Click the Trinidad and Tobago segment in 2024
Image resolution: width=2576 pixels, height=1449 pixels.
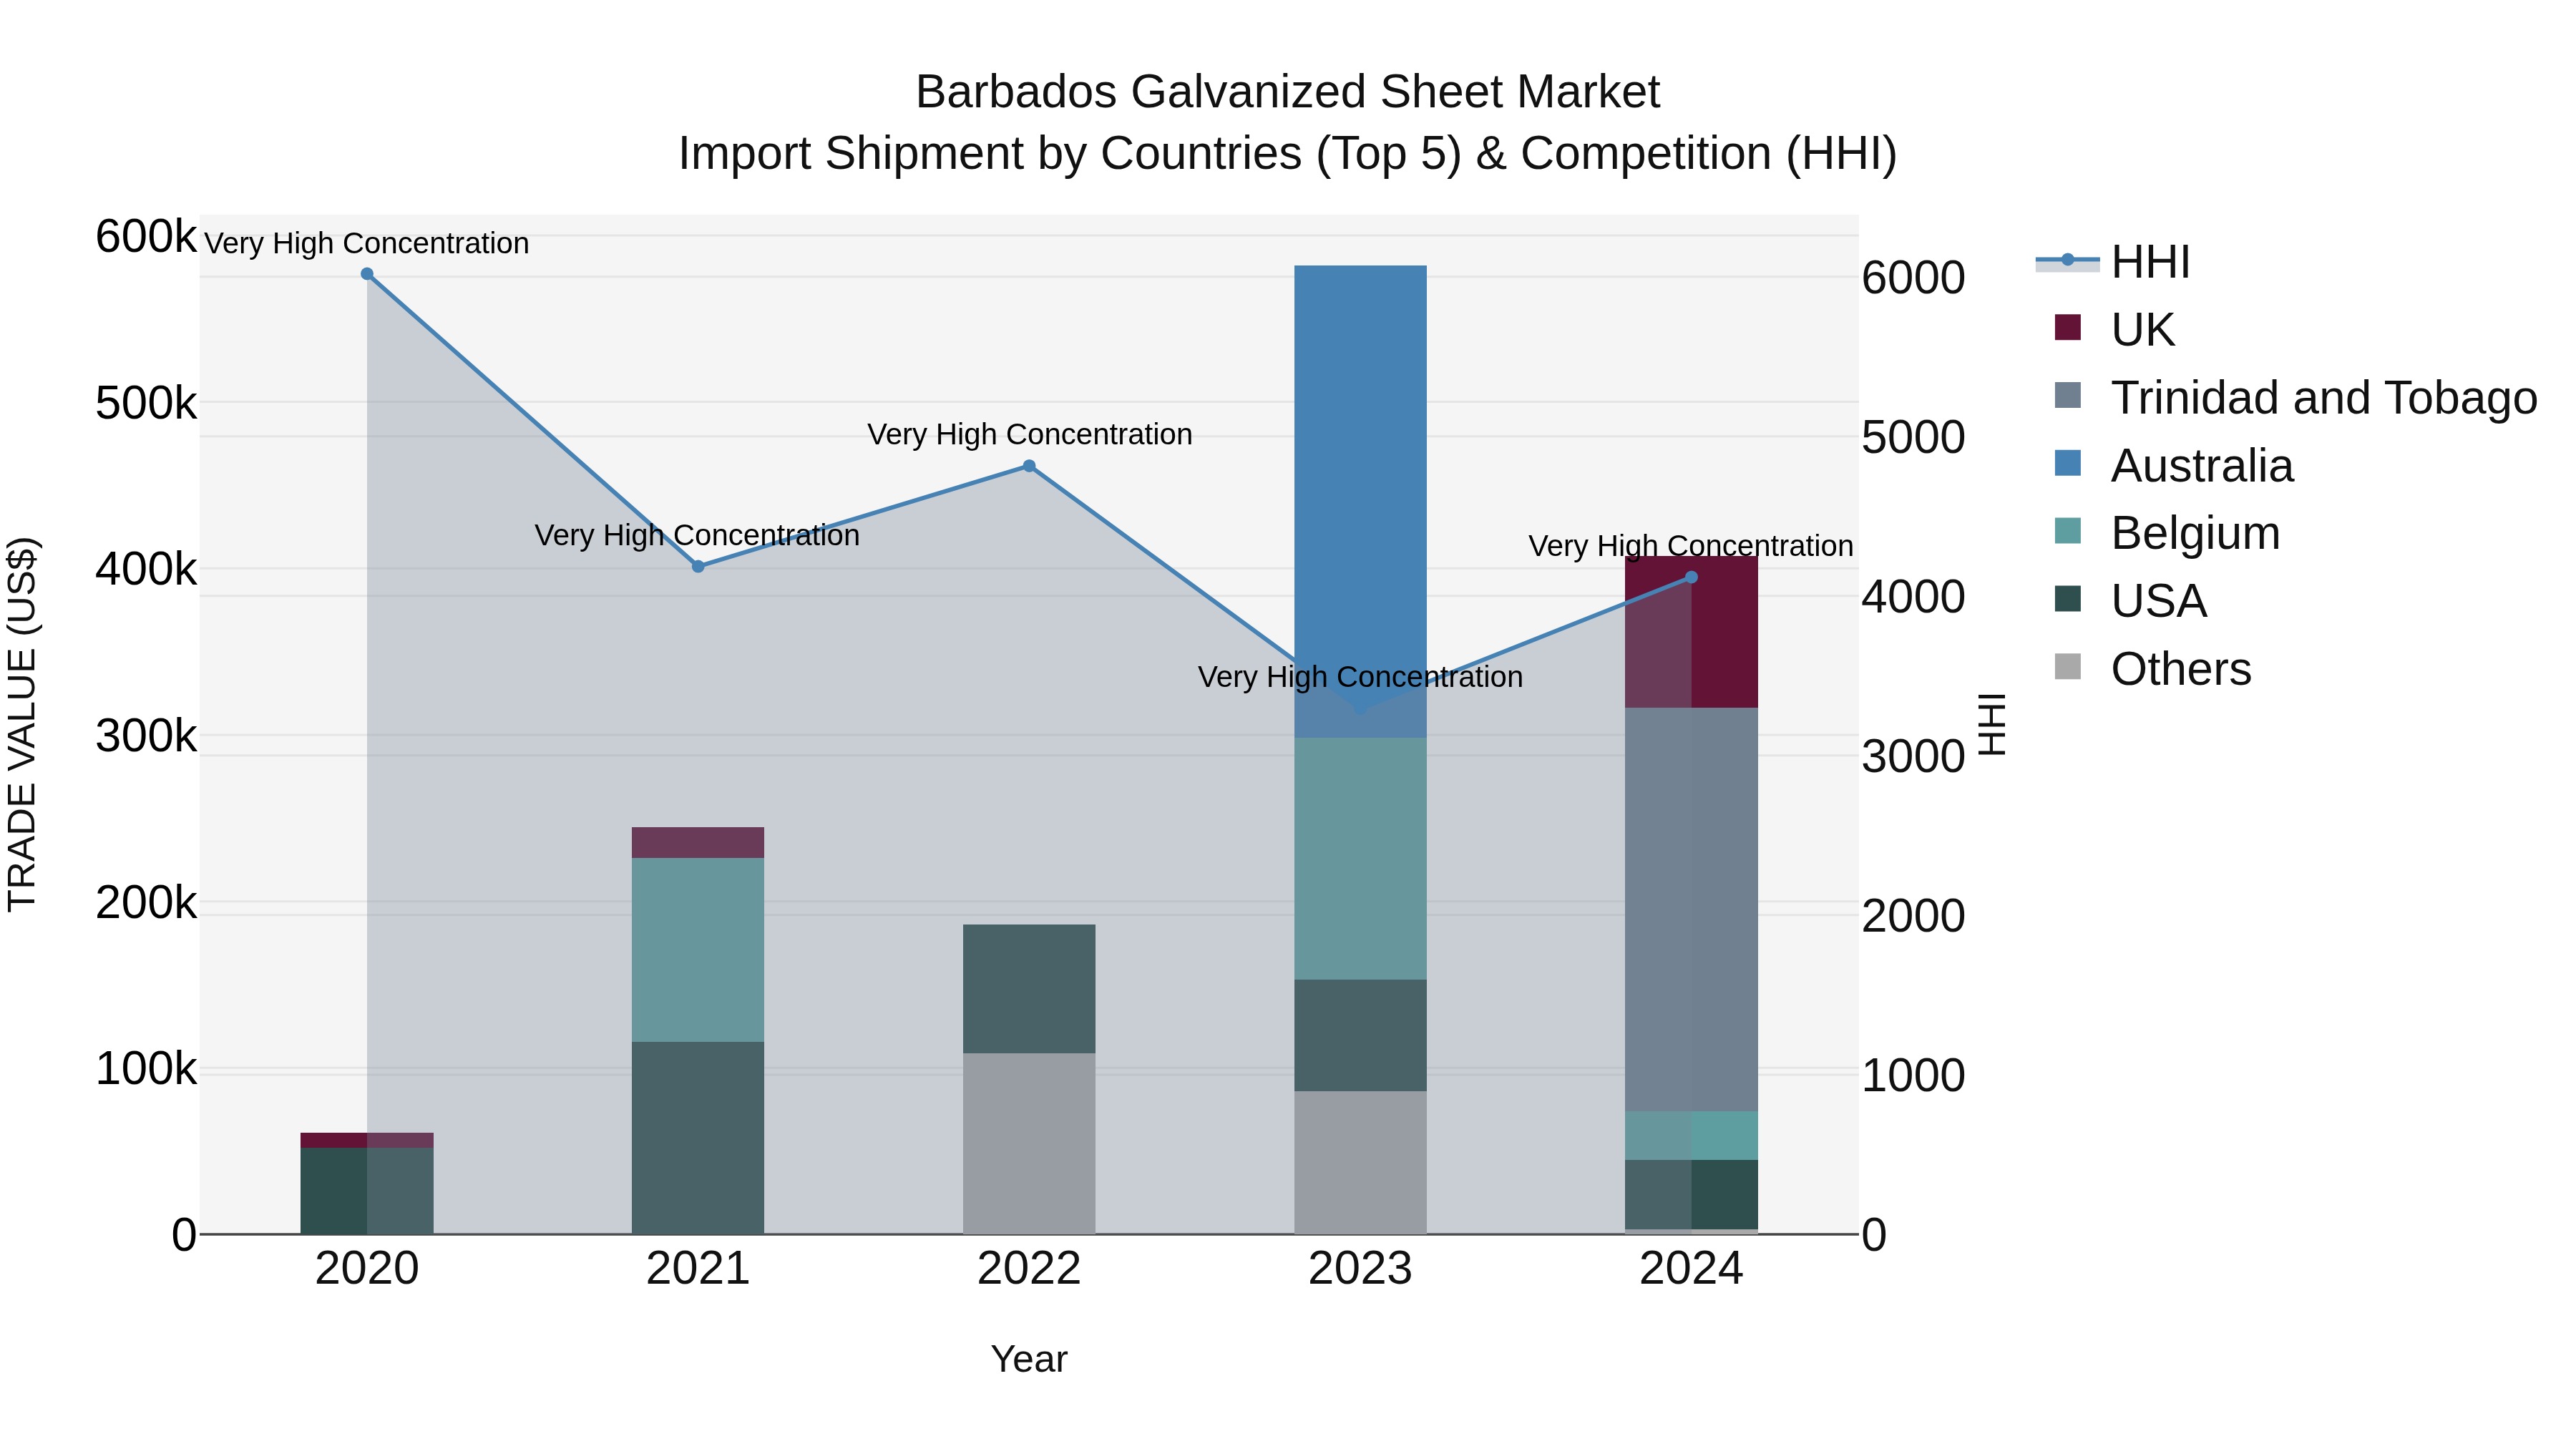1691,910
